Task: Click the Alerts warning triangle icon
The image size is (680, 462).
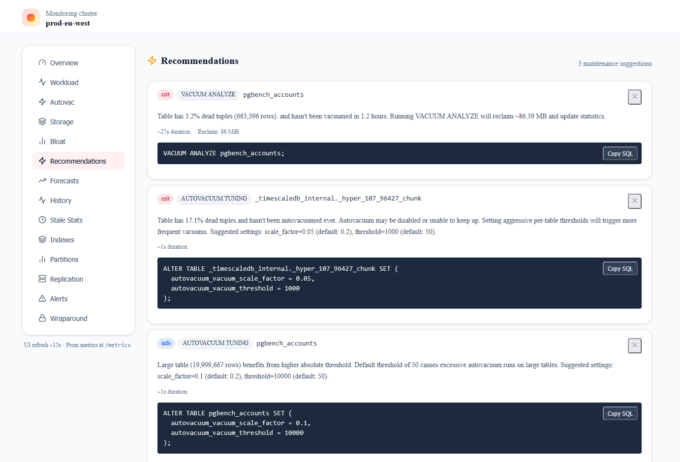Action: pyautogui.click(x=42, y=298)
